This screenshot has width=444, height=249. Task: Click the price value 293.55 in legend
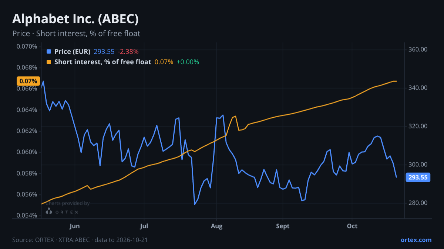104,52
